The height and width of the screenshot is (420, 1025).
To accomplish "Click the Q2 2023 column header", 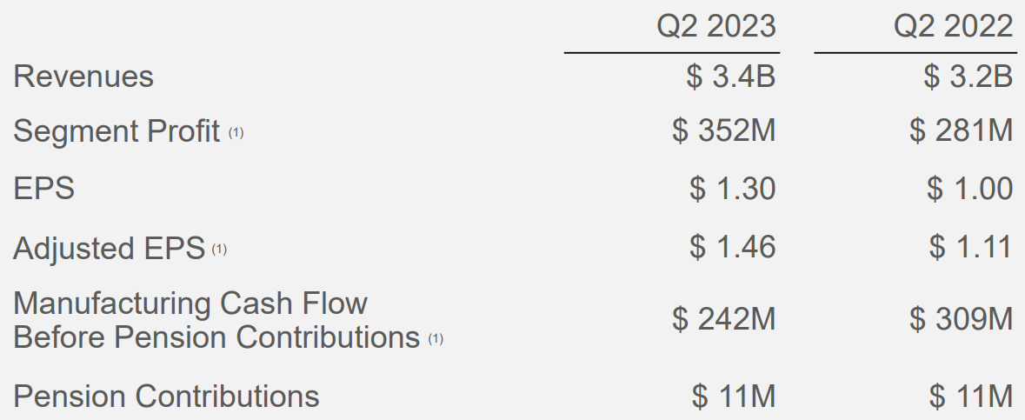I will click(716, 26).
